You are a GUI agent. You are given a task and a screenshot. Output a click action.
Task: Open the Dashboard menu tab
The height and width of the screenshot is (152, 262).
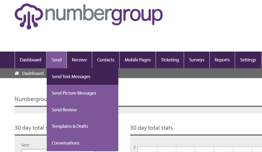pyautogui.click(x=30, y=60)
